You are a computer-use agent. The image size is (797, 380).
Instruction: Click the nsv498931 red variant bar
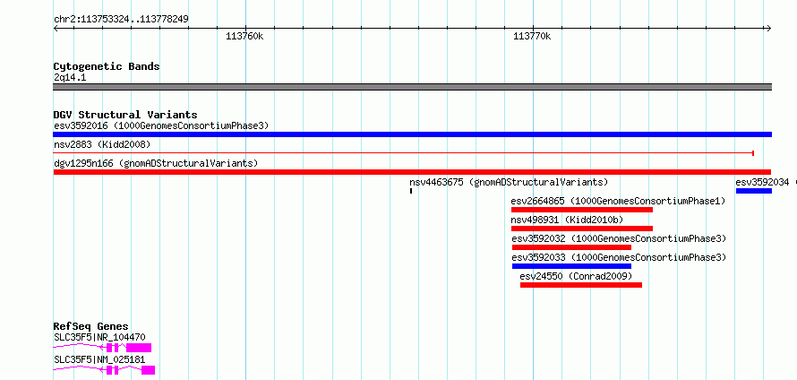(582, 229)
